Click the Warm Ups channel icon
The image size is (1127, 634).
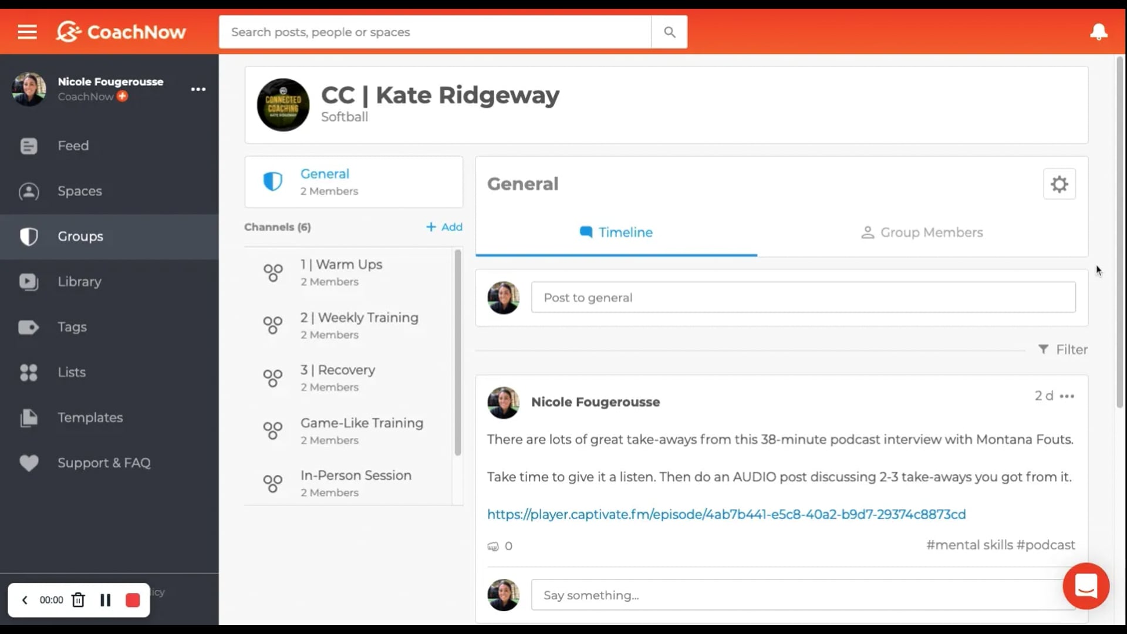(x=273, y=272)
